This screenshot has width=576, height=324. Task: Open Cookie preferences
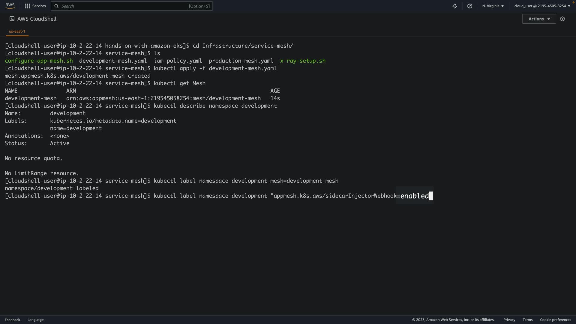pos(555,320)
